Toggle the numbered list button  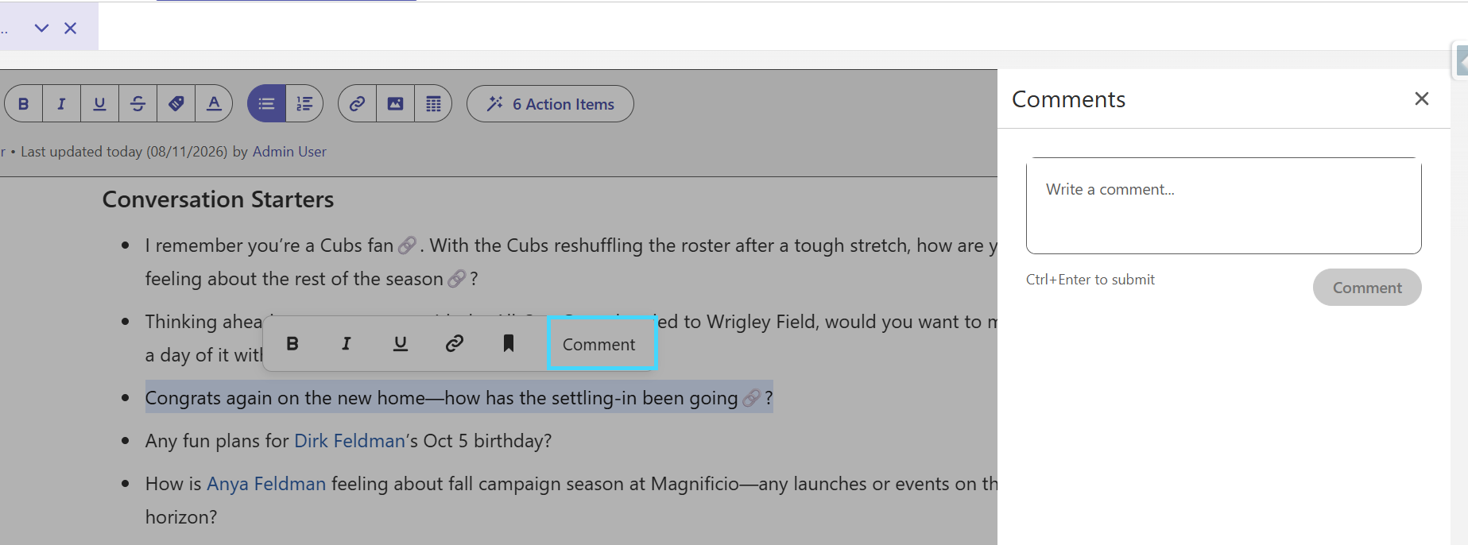(x=304, y=104)
